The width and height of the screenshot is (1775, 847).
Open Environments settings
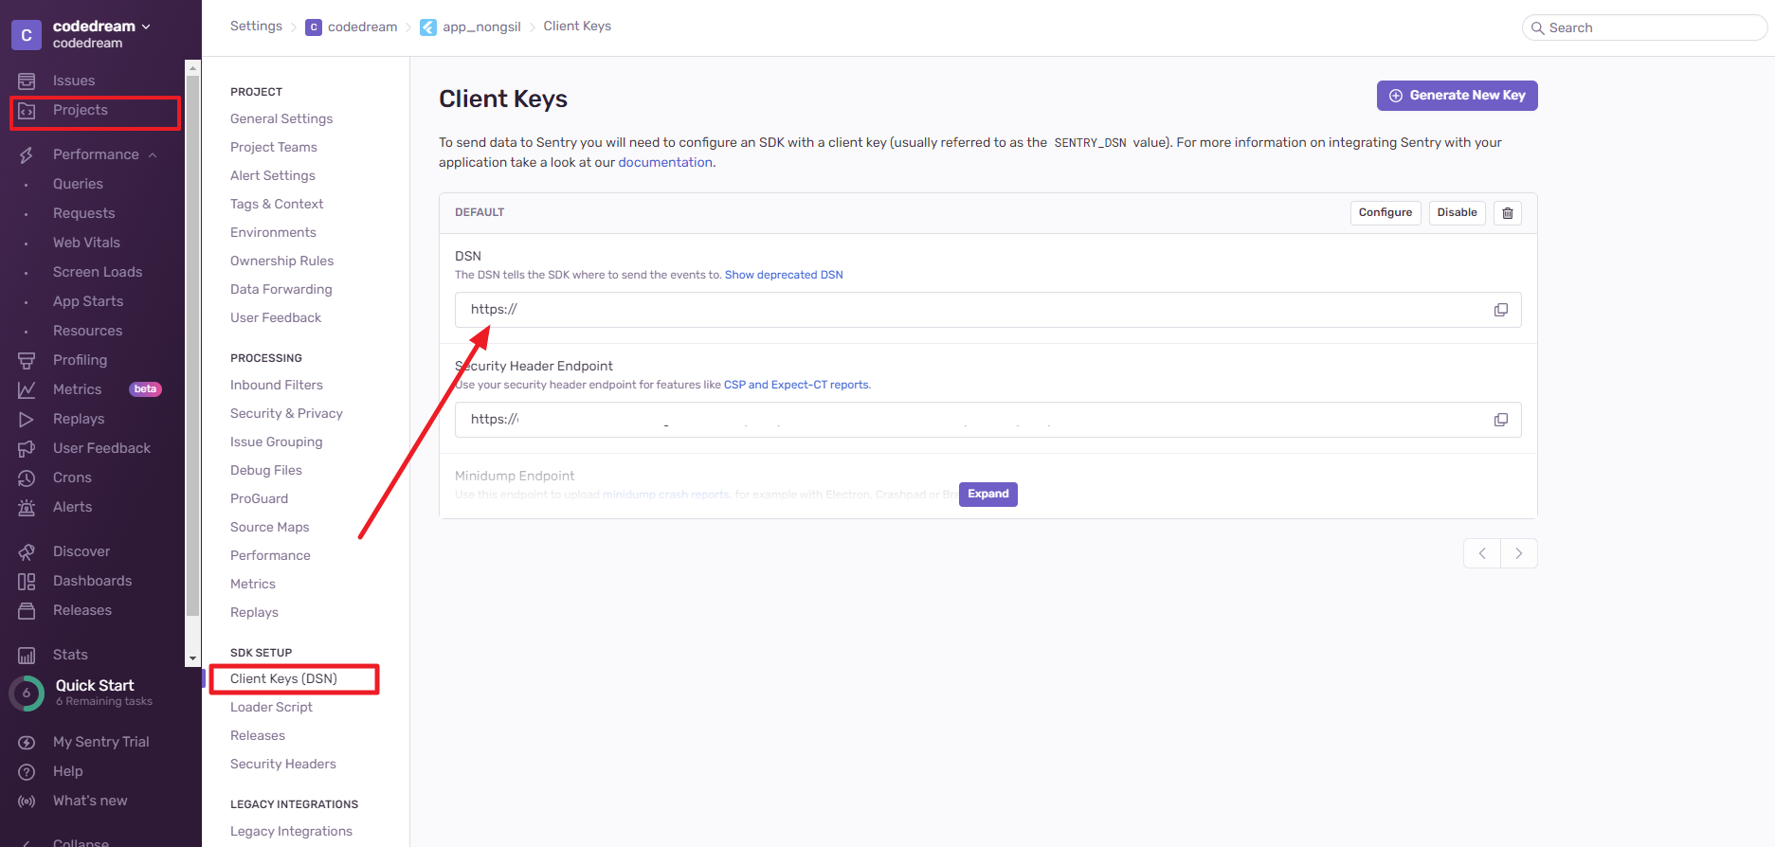click(x=273, y=232)
